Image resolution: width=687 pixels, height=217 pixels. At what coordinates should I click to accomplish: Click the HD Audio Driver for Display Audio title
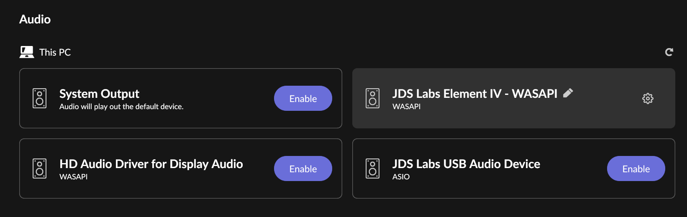tap(151, 164)
